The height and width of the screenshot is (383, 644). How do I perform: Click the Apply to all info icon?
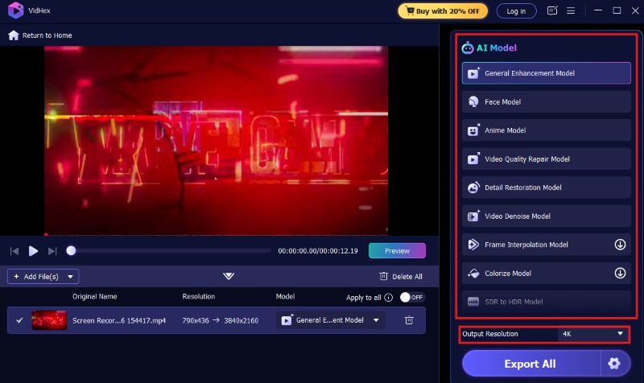(389, 297)
